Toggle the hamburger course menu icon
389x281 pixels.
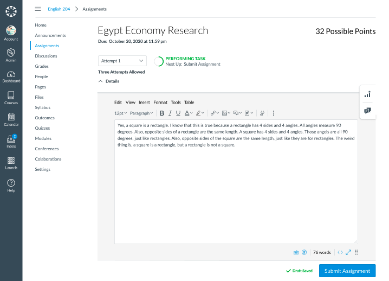pyautogui.click(x=38, y=9)
